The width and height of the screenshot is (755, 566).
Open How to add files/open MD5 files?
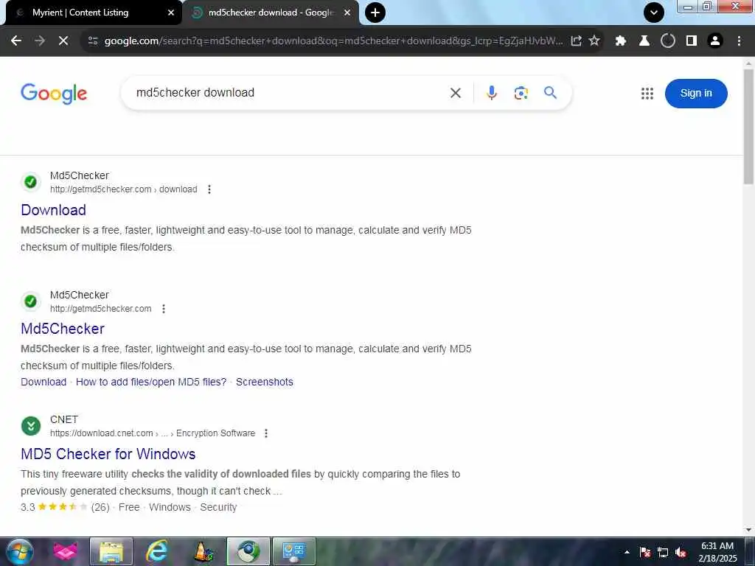click(151, 382)
